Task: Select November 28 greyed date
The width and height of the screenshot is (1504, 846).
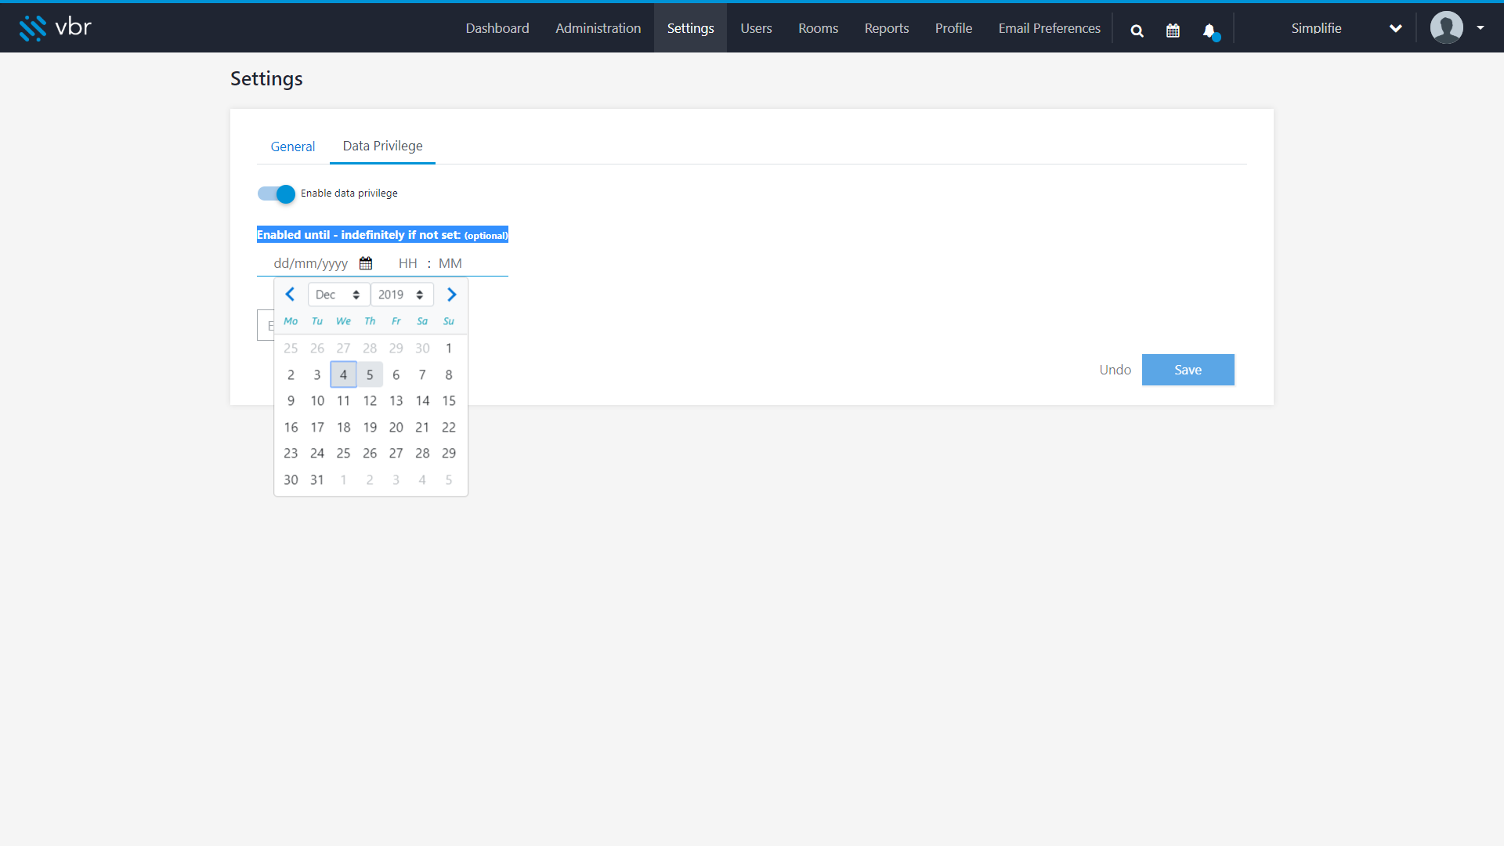Action: click(370, 348)
